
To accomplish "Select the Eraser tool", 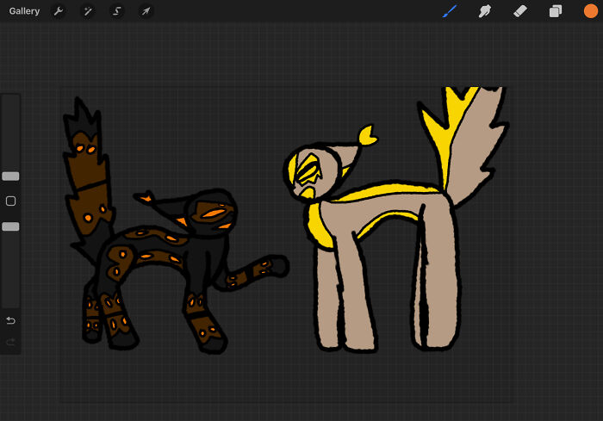I will click(519, 11).
